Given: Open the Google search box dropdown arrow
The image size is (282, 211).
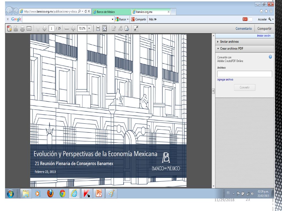Looking at the screenshot, I should 113,20.
